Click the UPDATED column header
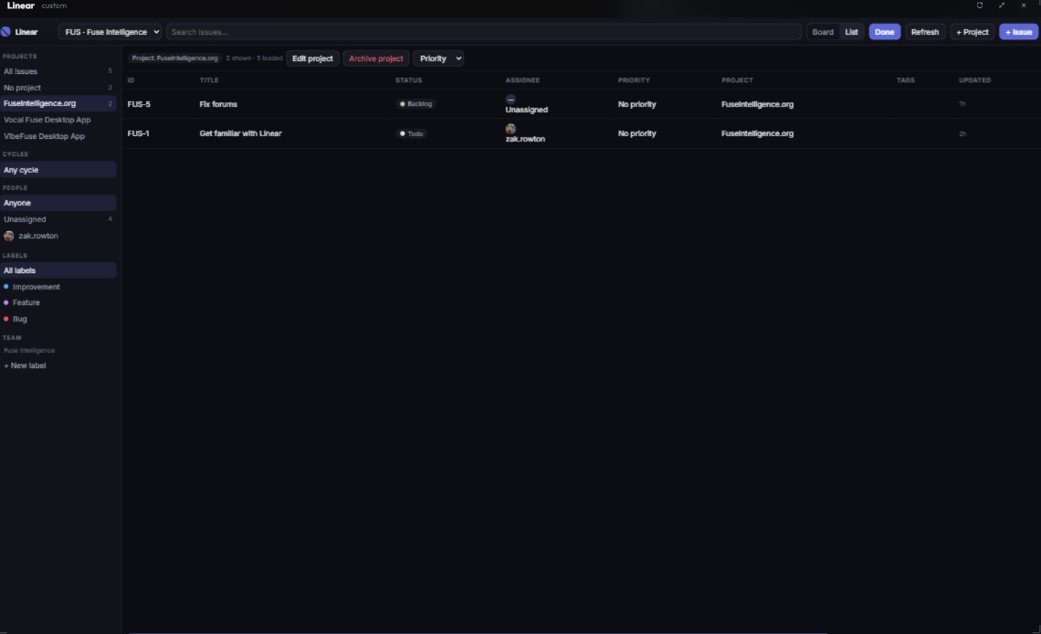The width and height of the screenshot is (1041, 634). (x=974, y=80)
